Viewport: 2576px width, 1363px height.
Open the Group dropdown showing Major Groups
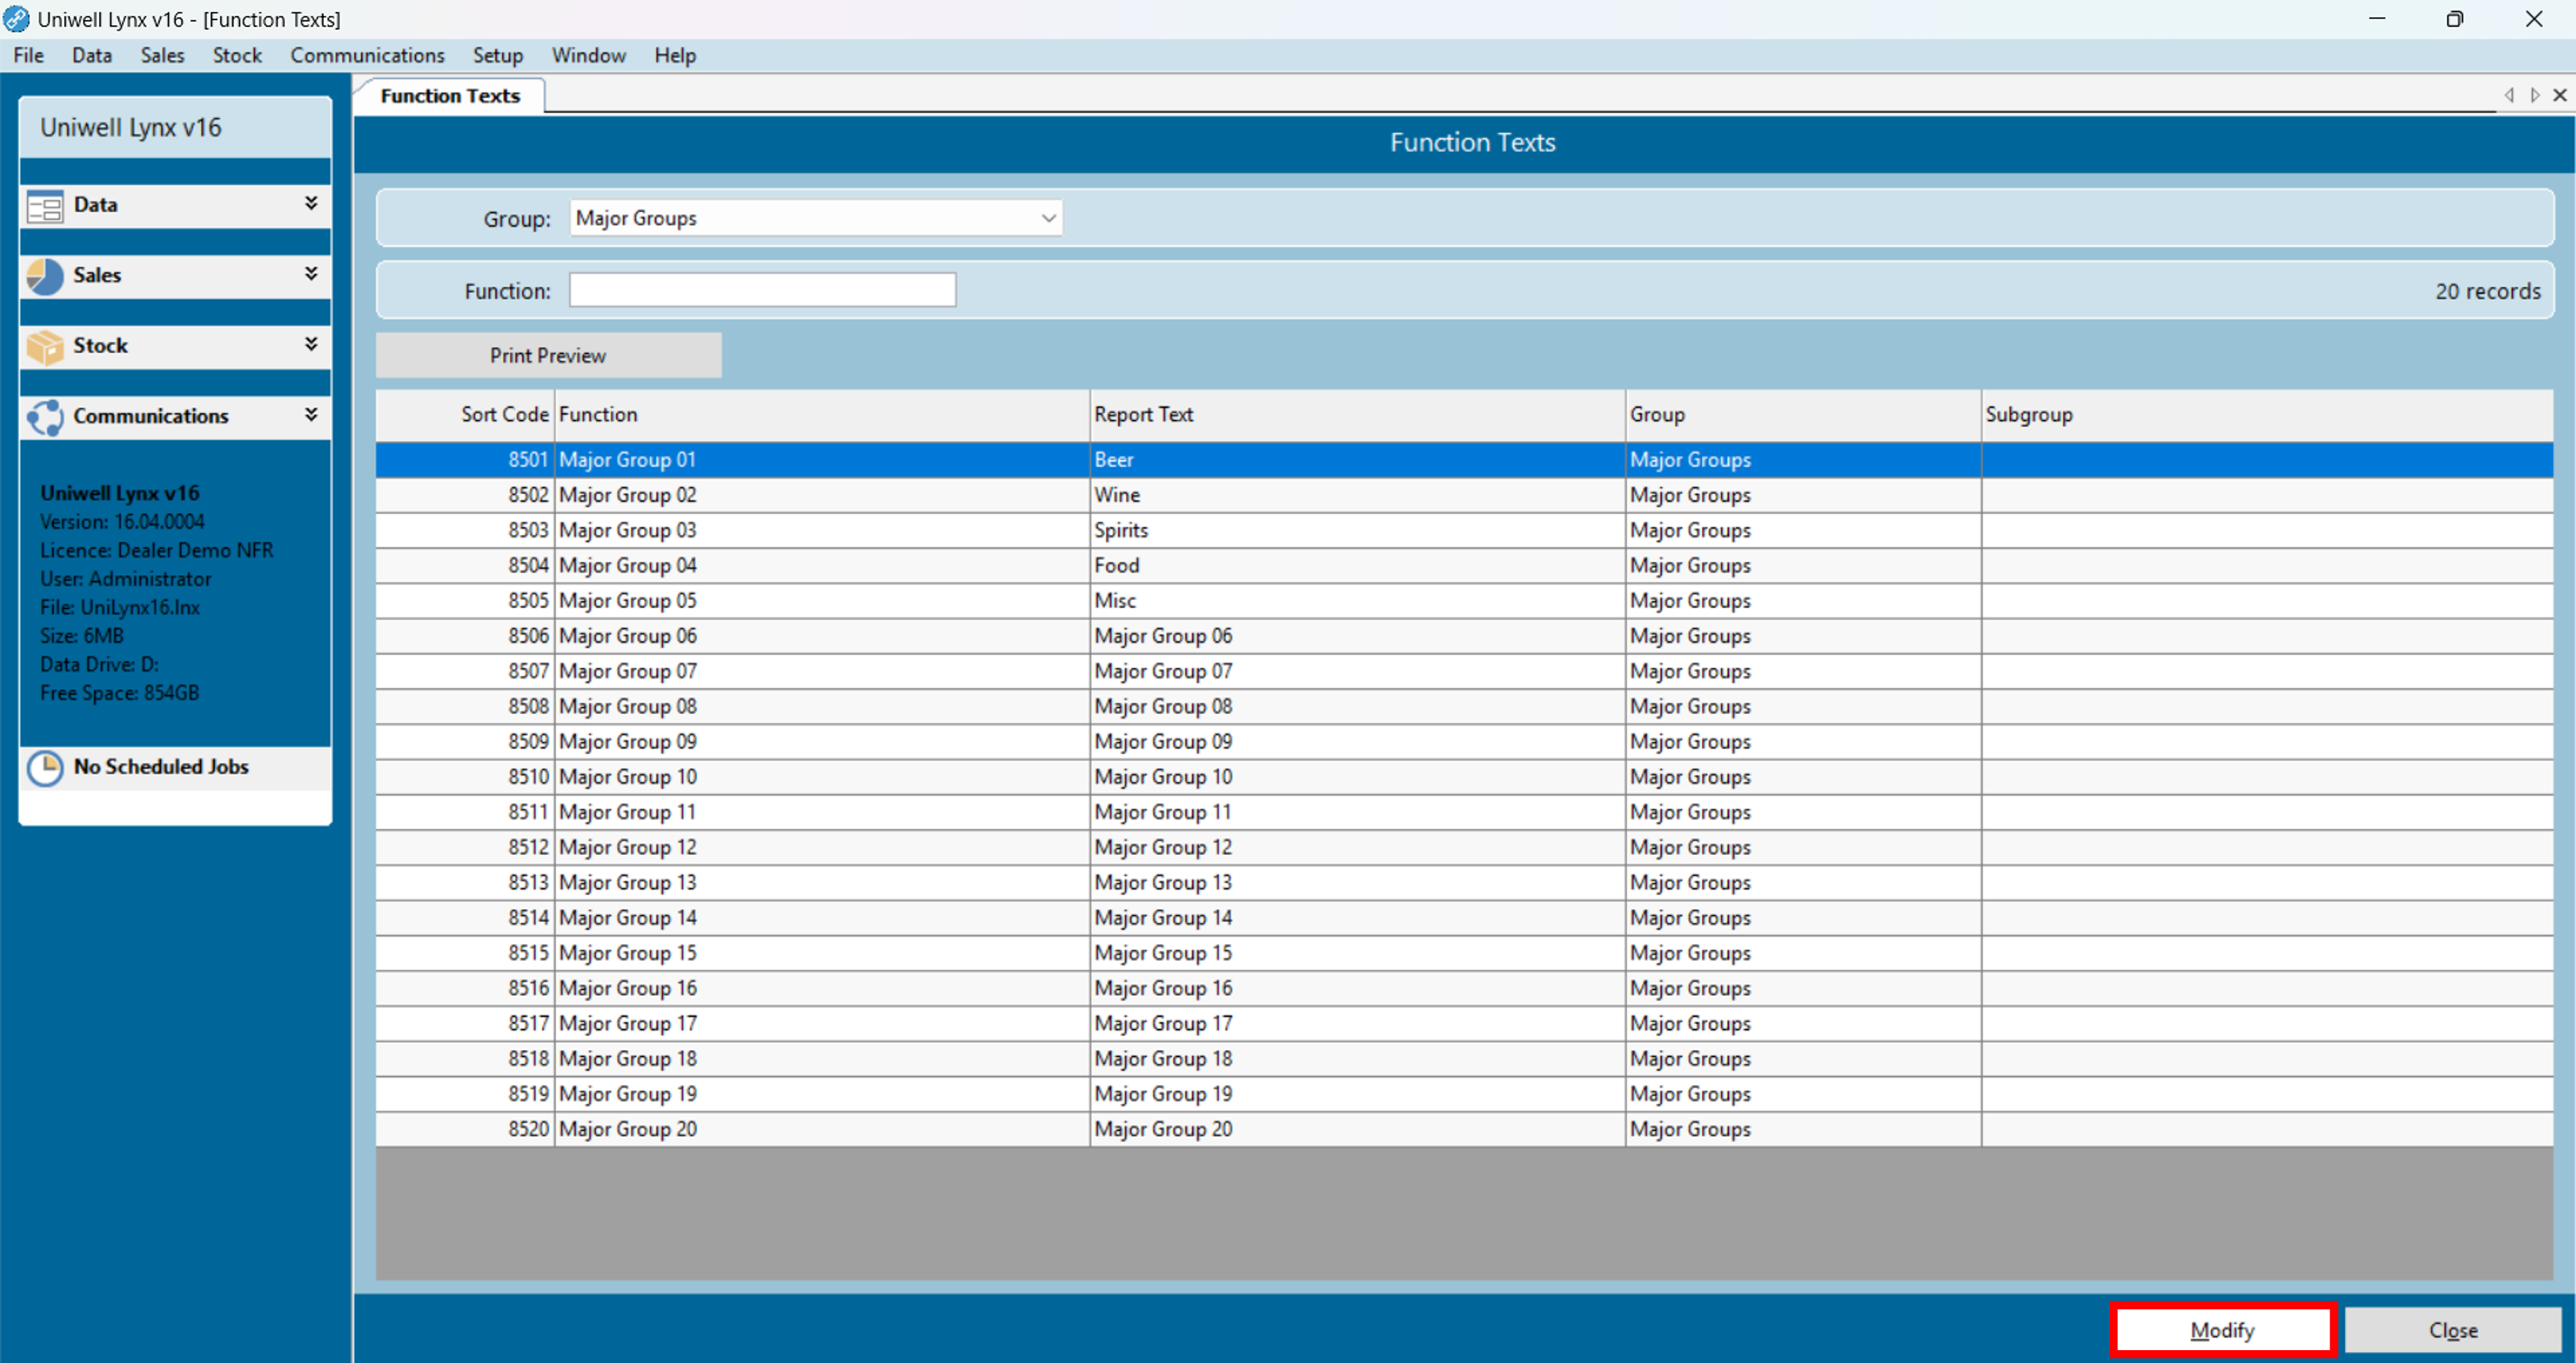1047,218
